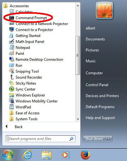The image size is (127, 161).
Task: Open Sync Center
Action: [22, 89]
